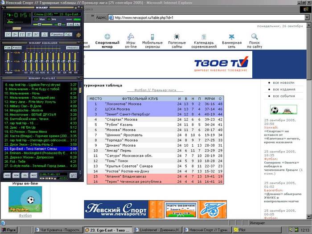Click "Зенит" Санкт-Петербург table row

(156, 114)
